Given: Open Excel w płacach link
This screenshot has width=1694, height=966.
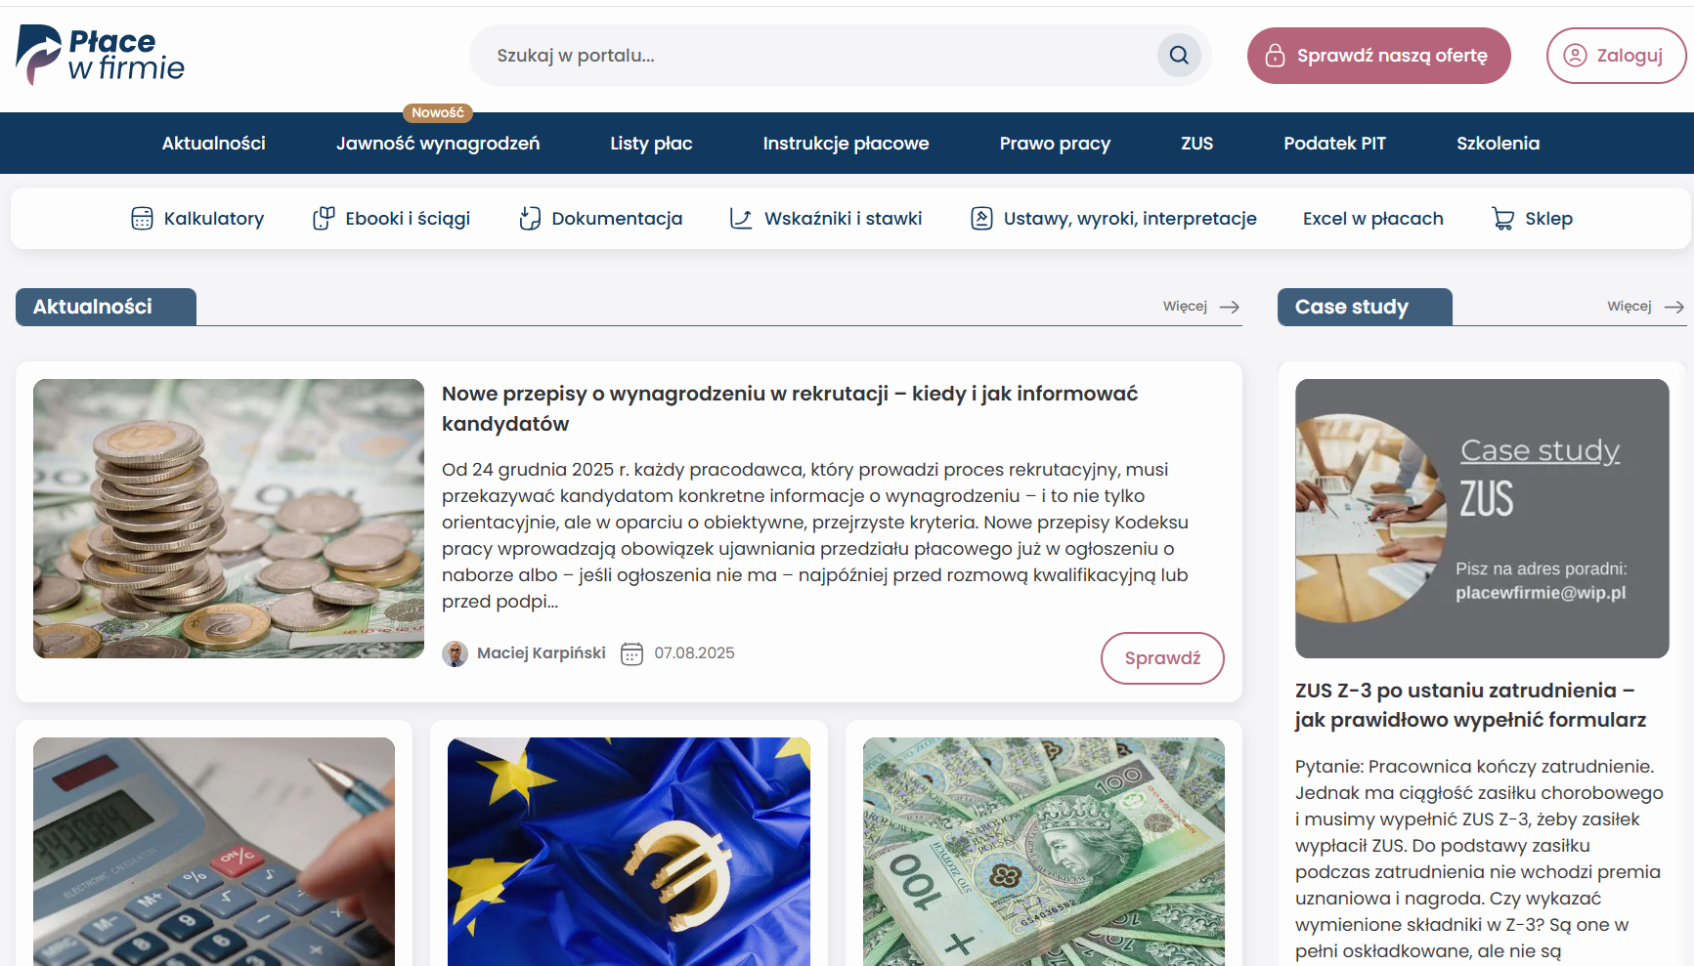Looking at the screenshot, I should click(x=1372, y=219).
